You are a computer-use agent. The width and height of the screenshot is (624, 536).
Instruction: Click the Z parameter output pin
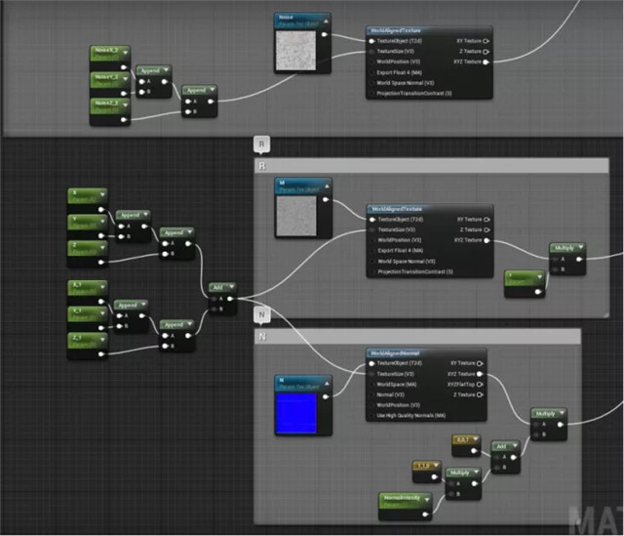(x=101, y=262)
